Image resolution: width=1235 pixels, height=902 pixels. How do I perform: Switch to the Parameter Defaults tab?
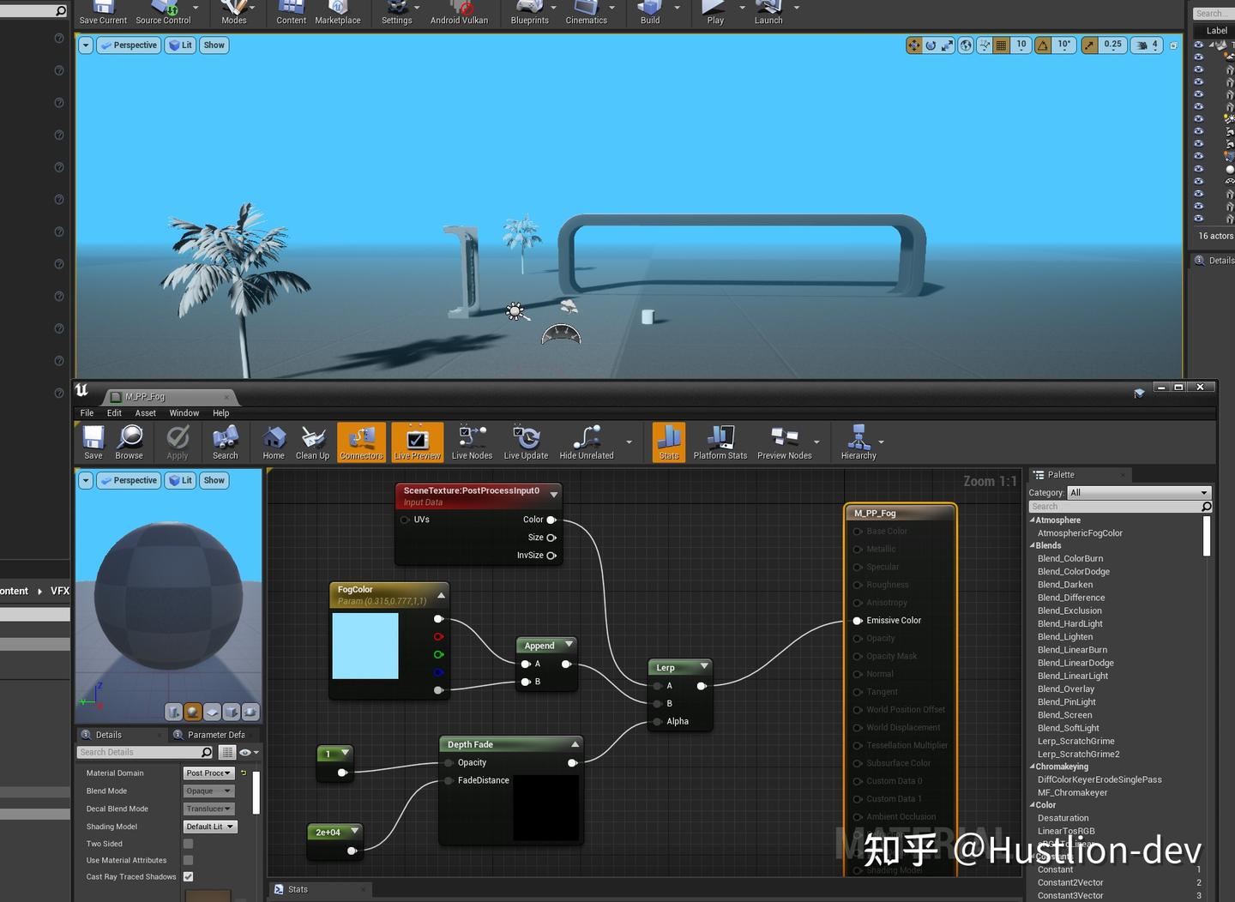214,734
